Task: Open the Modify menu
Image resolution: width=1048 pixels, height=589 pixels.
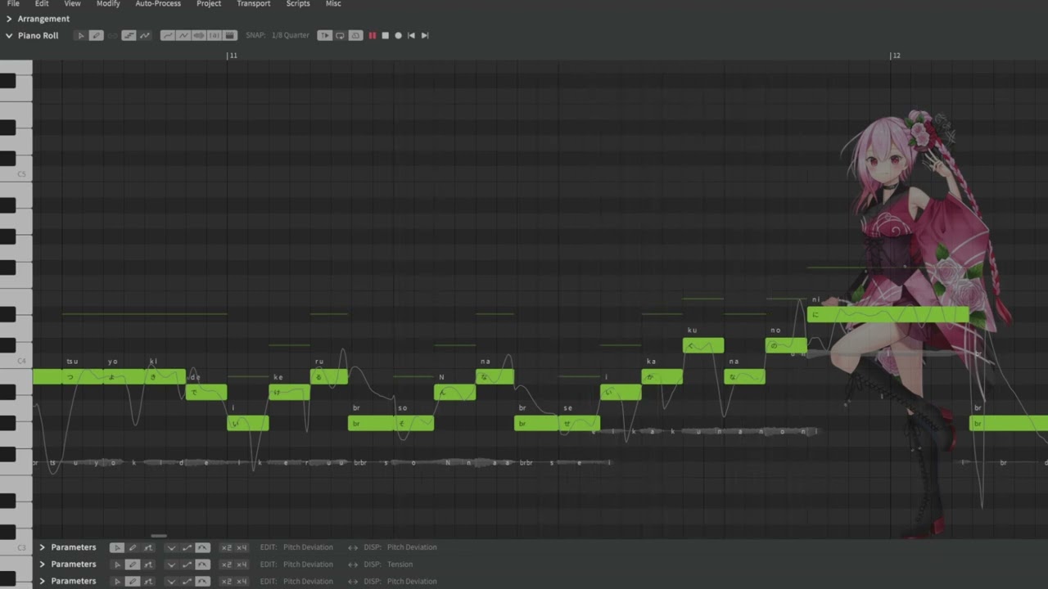Action: tap(108, 3)
